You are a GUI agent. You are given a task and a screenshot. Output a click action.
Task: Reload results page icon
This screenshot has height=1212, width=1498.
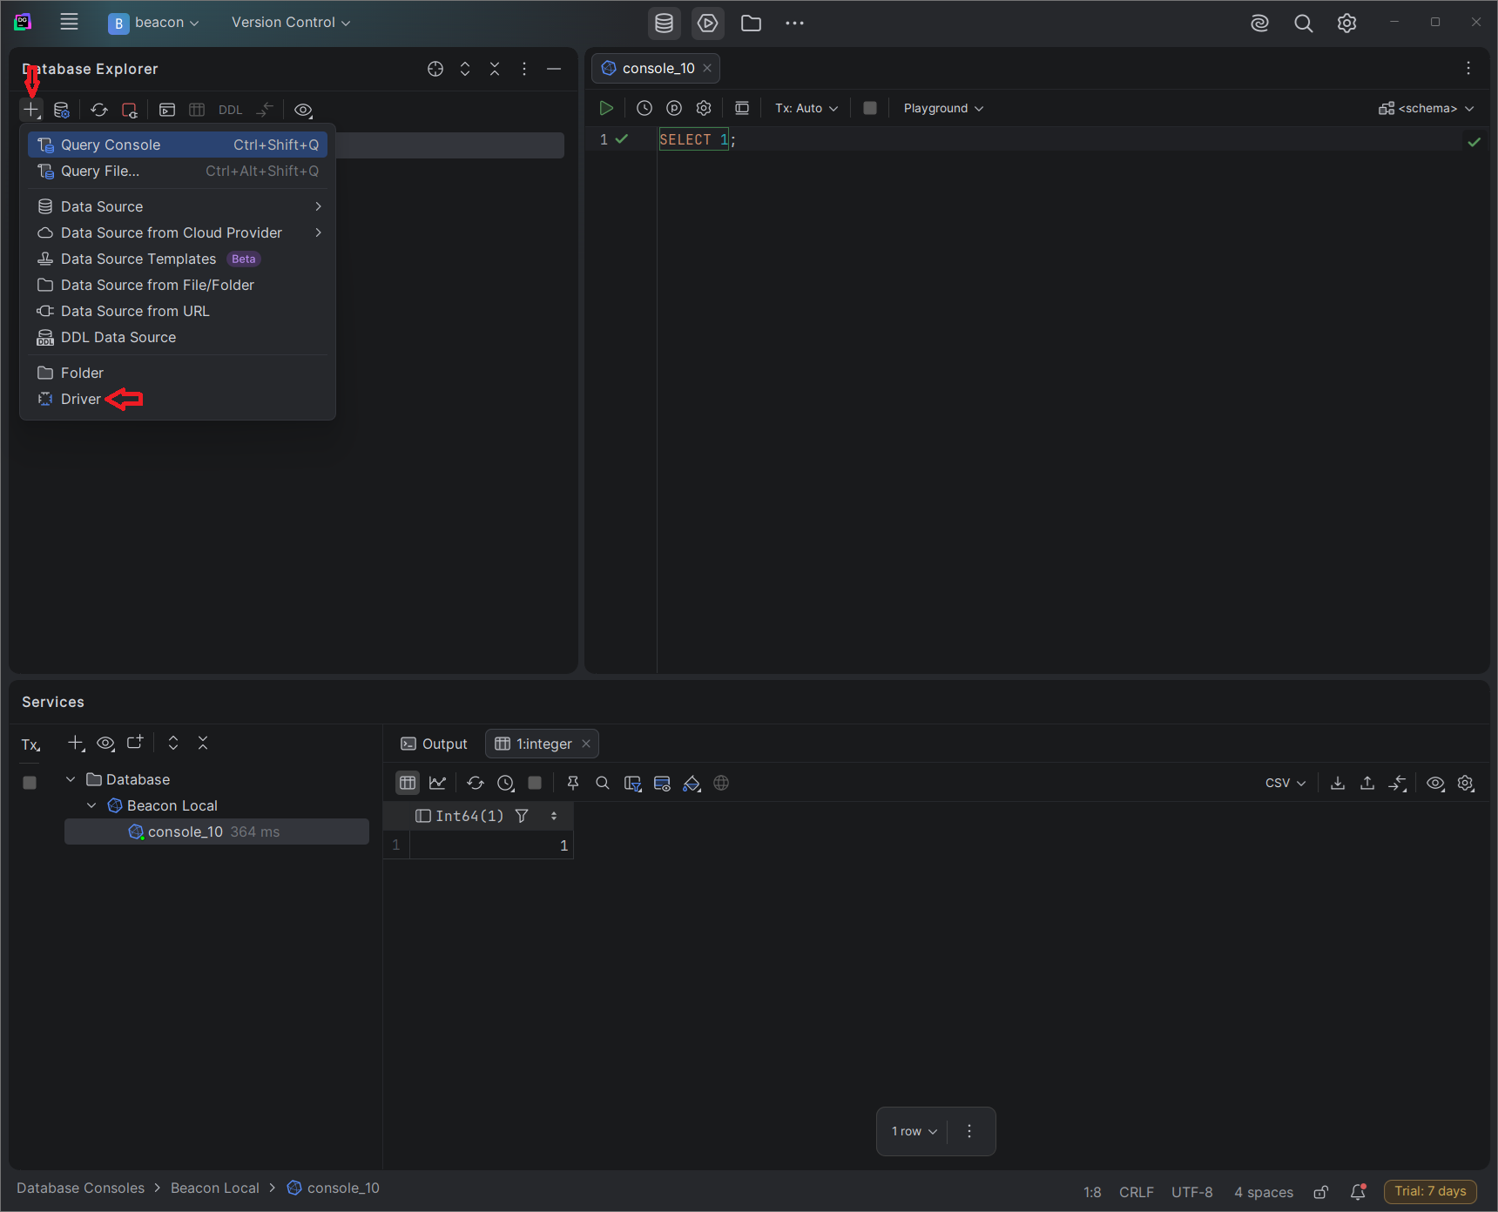(x=476, y=783)
